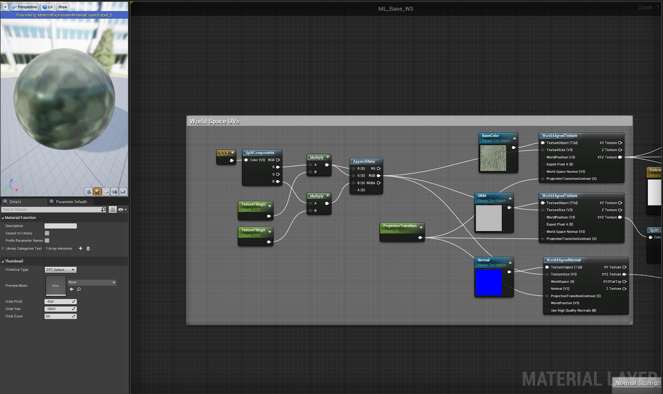The height and width of the screenshot is (394, 663).
Task: Use selected asset arrow under Preview Mesh
Action: 71,289
